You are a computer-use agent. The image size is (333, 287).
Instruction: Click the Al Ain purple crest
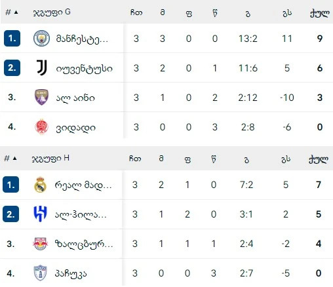[41, 97]
